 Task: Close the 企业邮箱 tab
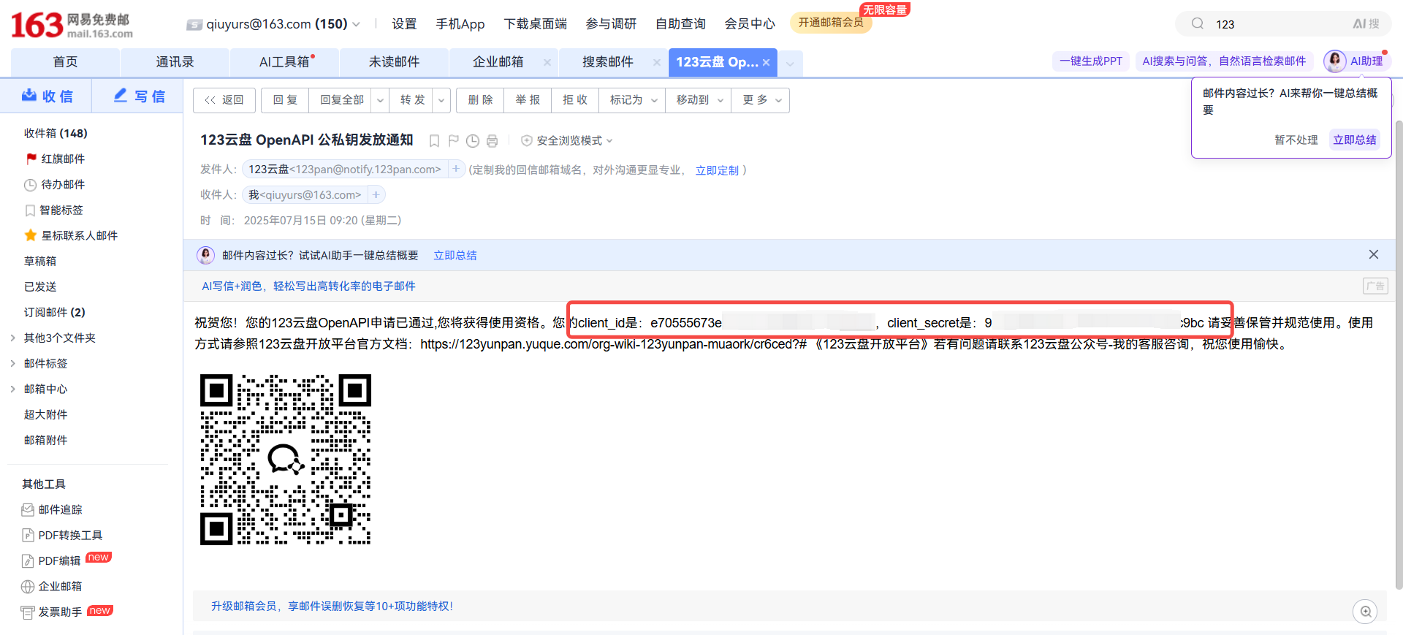pos(547,63)
